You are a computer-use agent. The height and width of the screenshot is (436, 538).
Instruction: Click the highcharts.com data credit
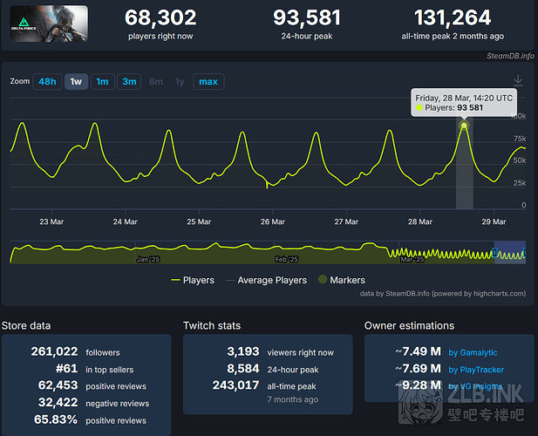click(x=443, y=294)
